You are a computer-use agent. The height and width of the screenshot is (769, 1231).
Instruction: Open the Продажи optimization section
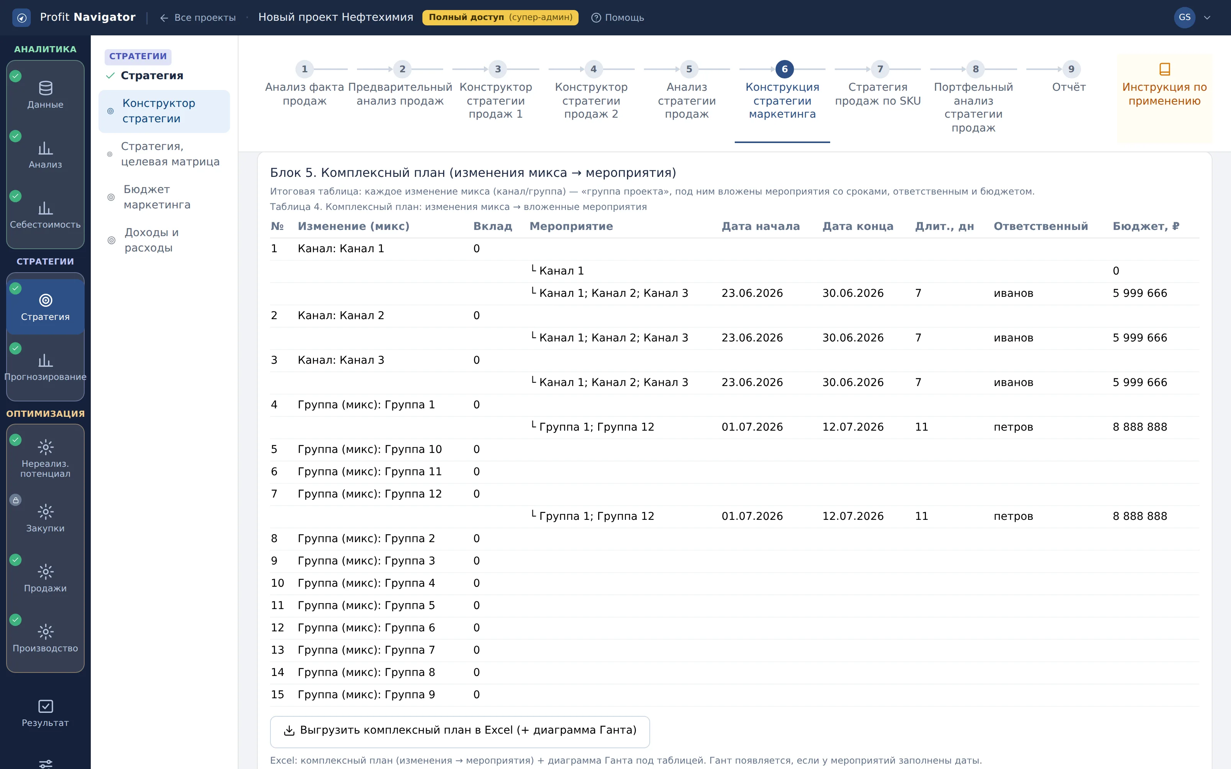tap(45, 578)
